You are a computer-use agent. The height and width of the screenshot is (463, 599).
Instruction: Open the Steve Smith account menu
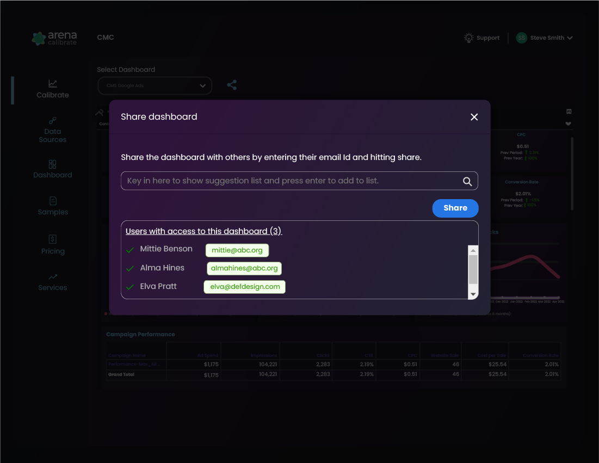click(545, 38)
